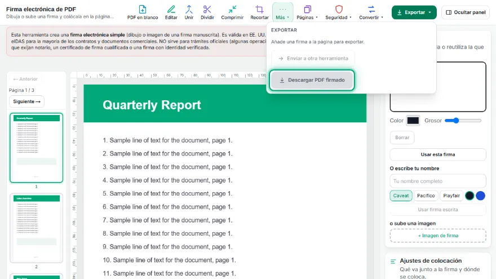Select page 1 thumbnail

37,148
